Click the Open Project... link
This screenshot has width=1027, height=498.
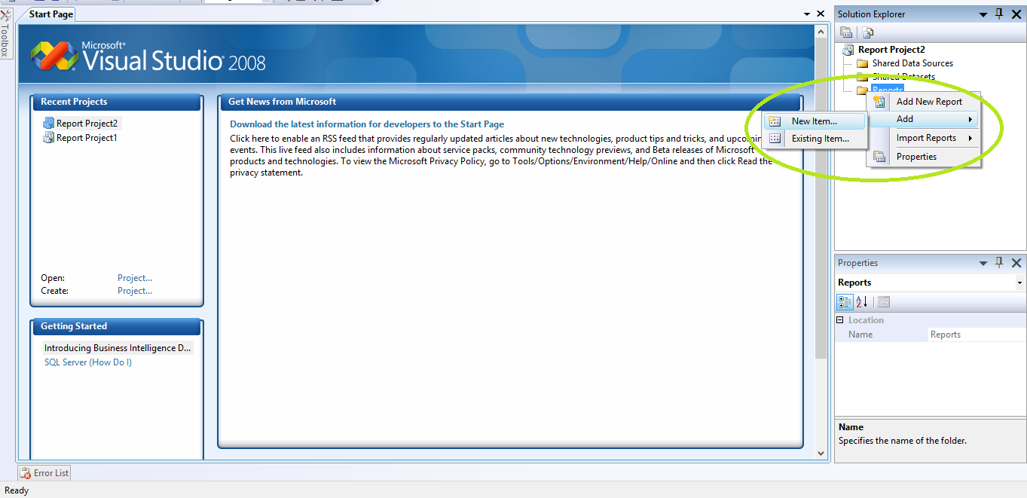[x=135, y=278]
